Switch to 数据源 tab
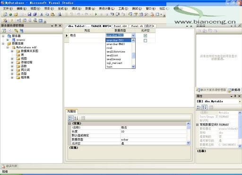Viewport: 242px width, 175px height. click(234, 90)
